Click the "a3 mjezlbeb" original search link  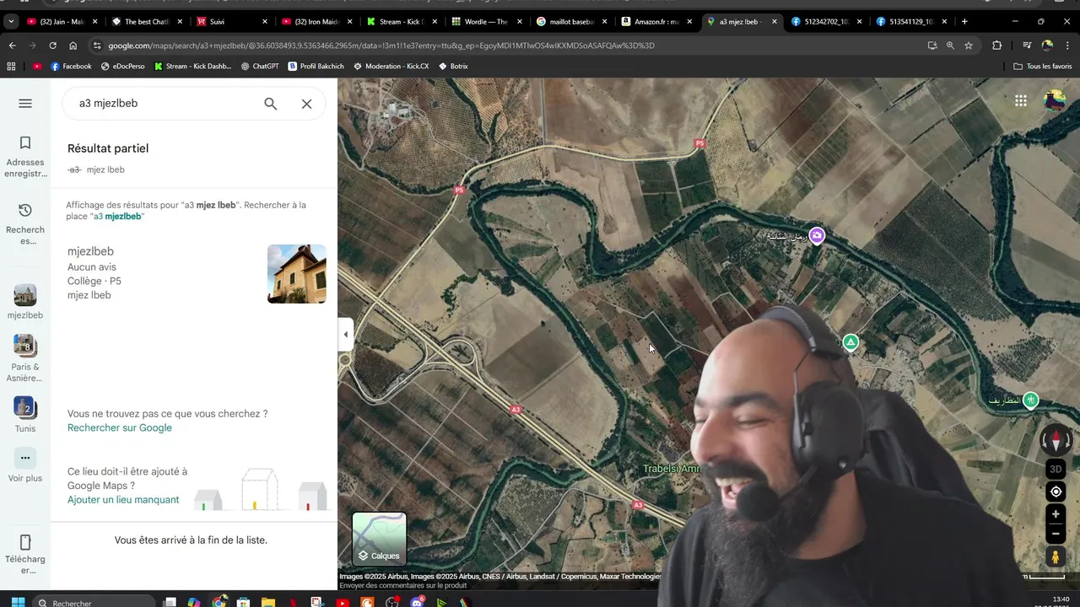pyautogui.click(x=117, y=217)
